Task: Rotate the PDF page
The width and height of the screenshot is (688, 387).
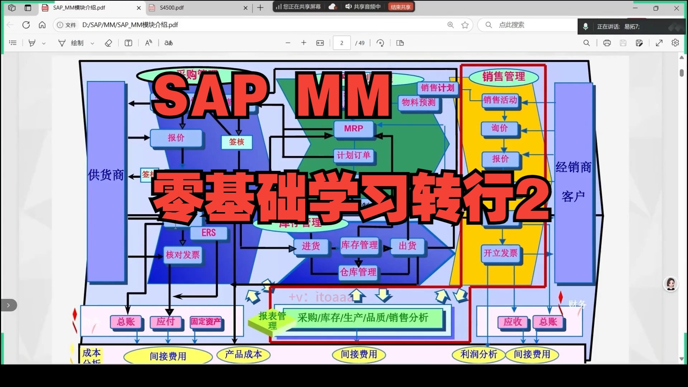Action: [381, 43]
